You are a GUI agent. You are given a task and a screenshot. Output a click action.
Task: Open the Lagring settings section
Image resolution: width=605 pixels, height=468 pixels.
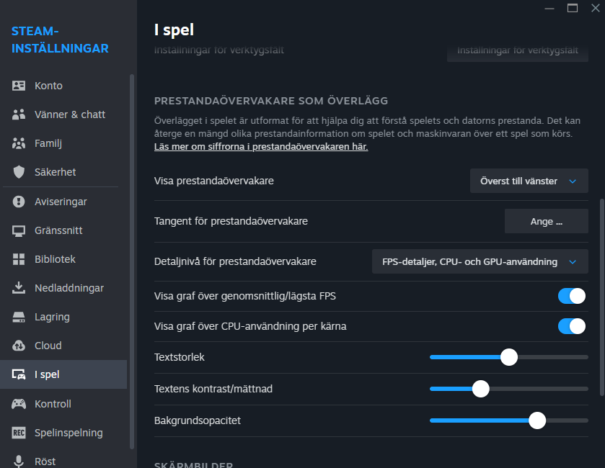click(52, 317)
